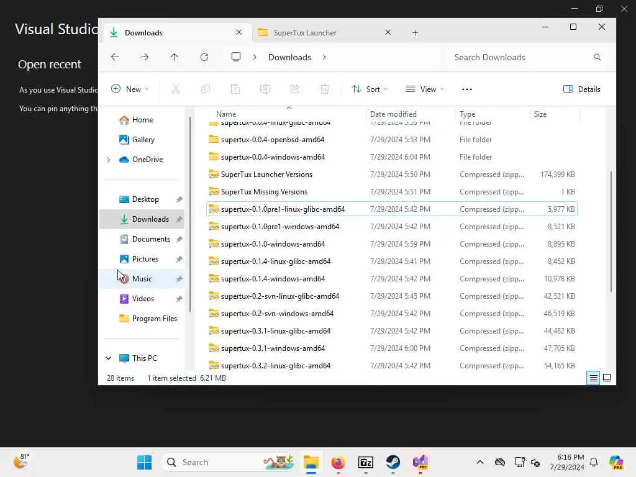
Task: Add a new File Explorer tab
Action: (x=415, y=33)
